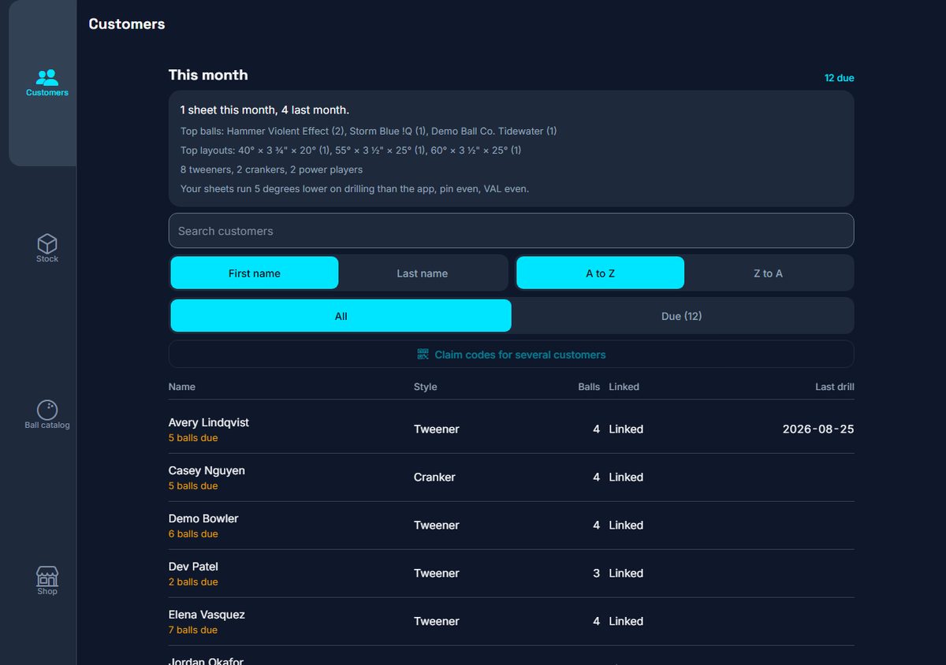Open Dev Patel customer entry

[x=512, y=574]
